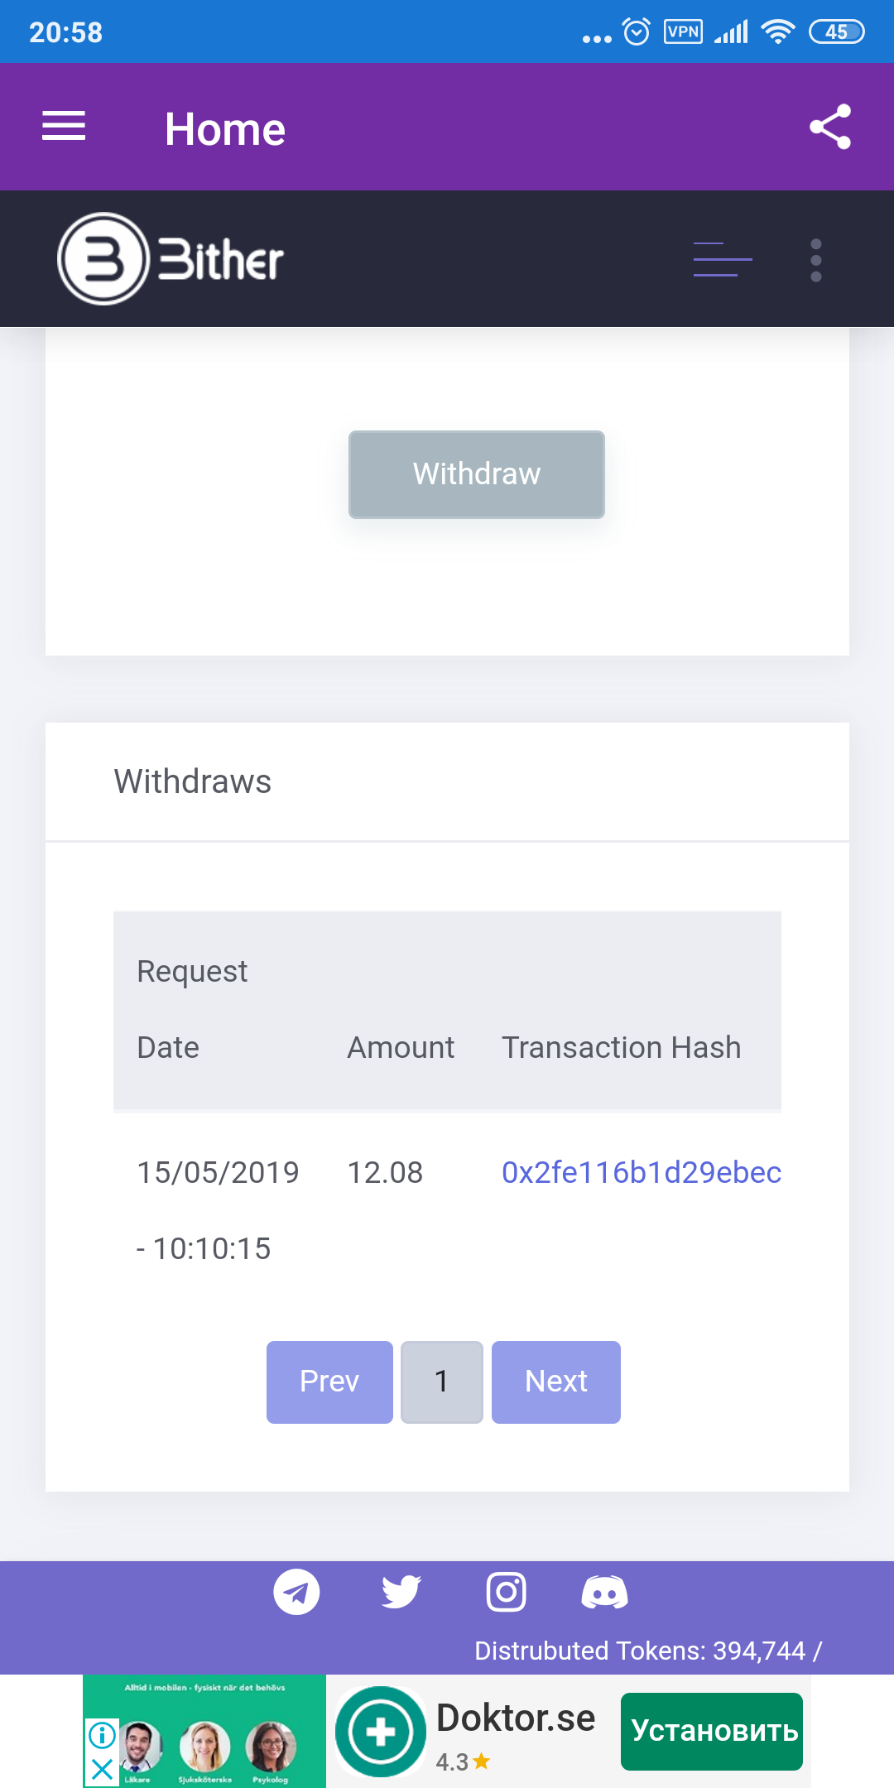Image resolution: width=894 pixels, height=1788 pixels.
Task: Open the Twitter social link
Action: (x=401, y=1592)
